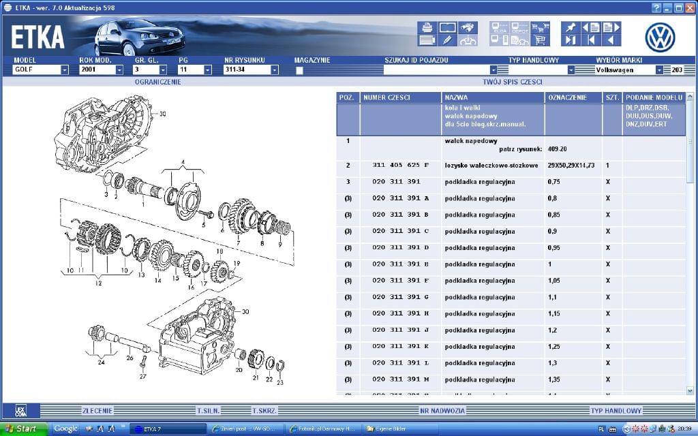Viewport: 698px width, 436px height.
Task: Toggle the MAGAZYNIE checkbox
Action: tap(300, 70)
